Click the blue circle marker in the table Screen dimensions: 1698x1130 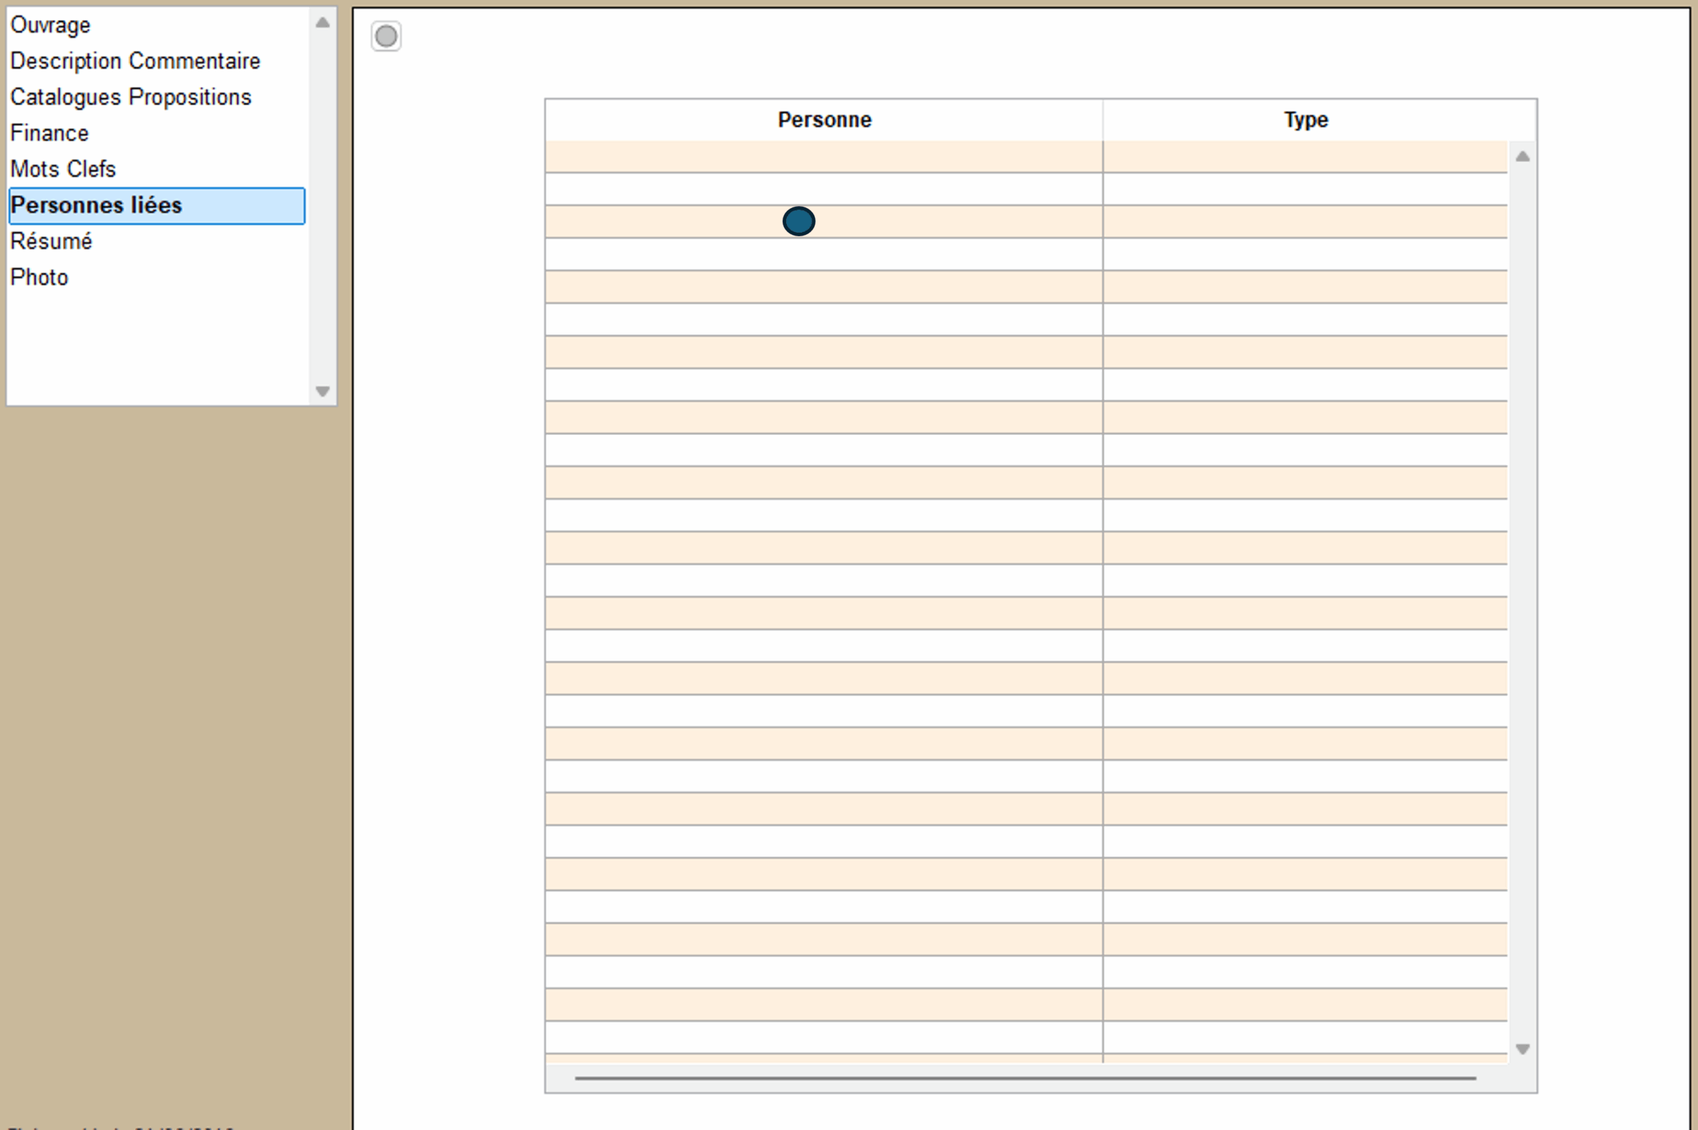(799, 221)
